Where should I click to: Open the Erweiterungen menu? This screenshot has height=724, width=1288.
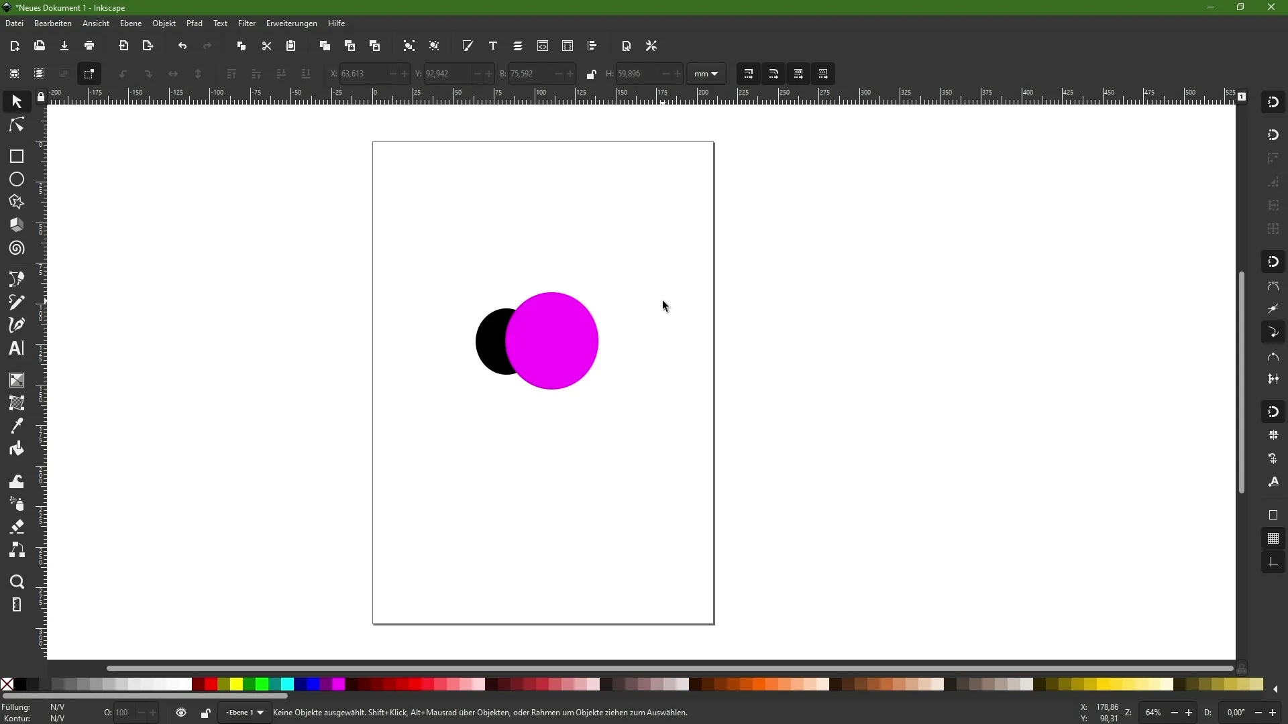tap(292, 23)
